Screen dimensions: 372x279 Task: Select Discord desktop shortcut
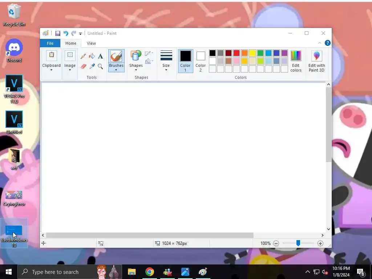click(x=14, y=50)
